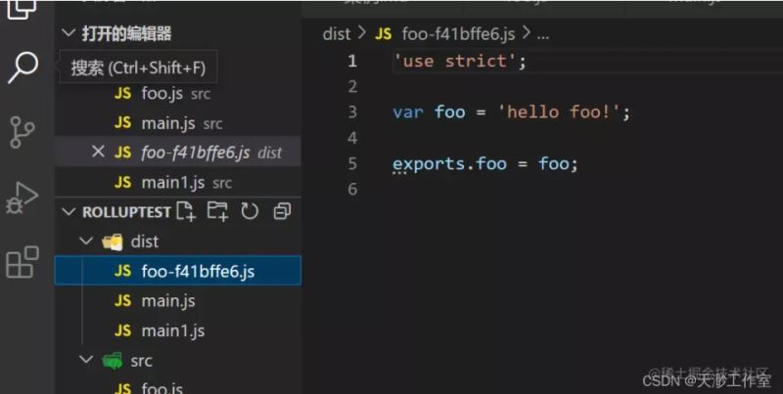The height and width of the screenshot is (394, 783).
Task: Open the Explorer view icon
Action: point(22,9)
